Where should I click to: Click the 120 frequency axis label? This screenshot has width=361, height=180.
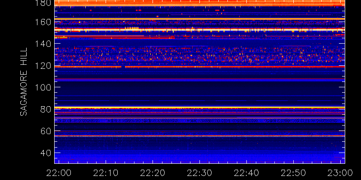43,66
